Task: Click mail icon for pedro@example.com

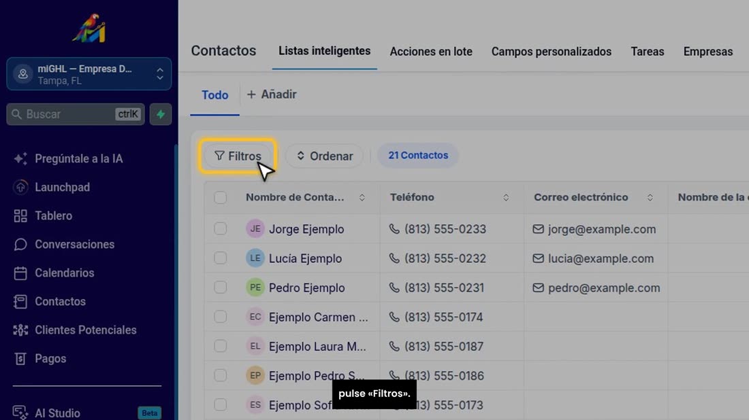Action: 539,288
